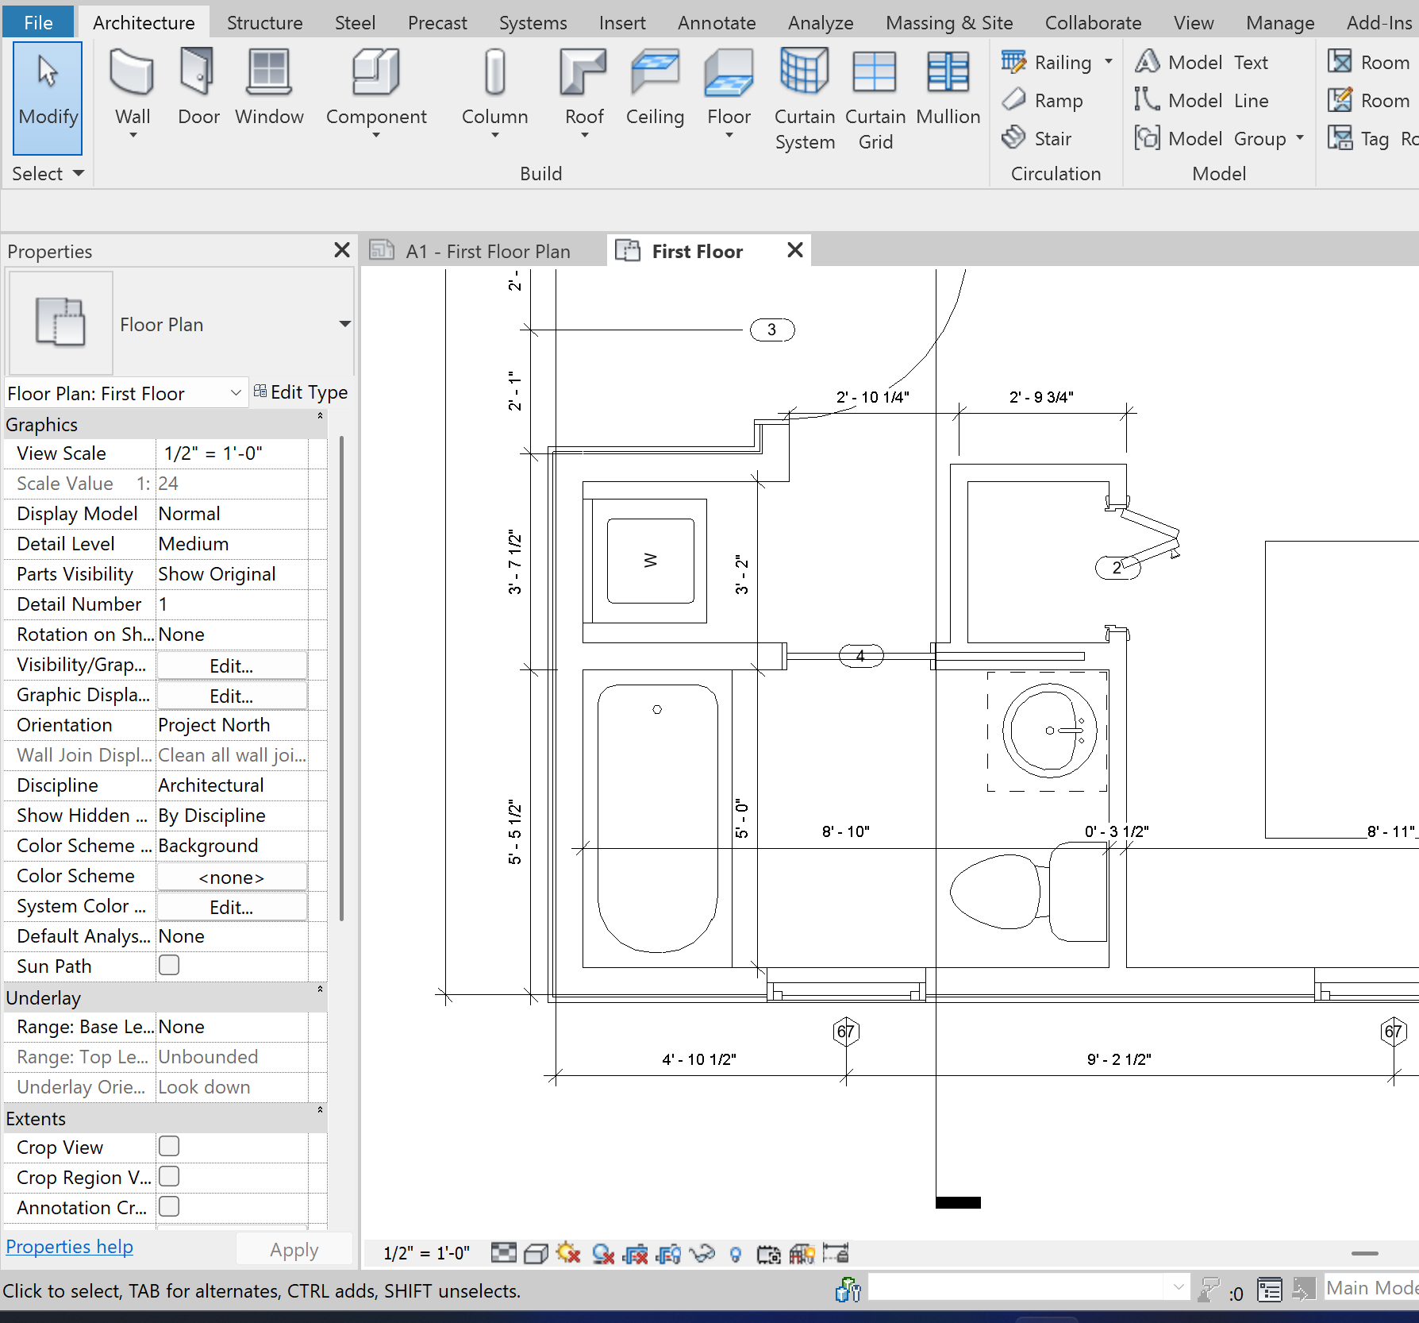
Task: Switch to A1 - First Floor Plan view tab
Action: click(x=483, y=251)
